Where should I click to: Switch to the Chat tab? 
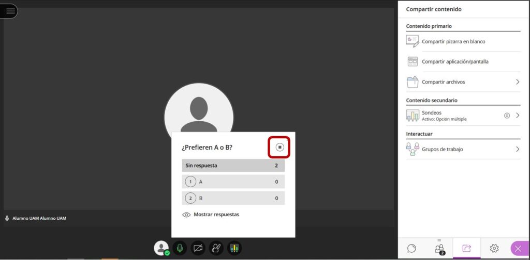(411, 249)
